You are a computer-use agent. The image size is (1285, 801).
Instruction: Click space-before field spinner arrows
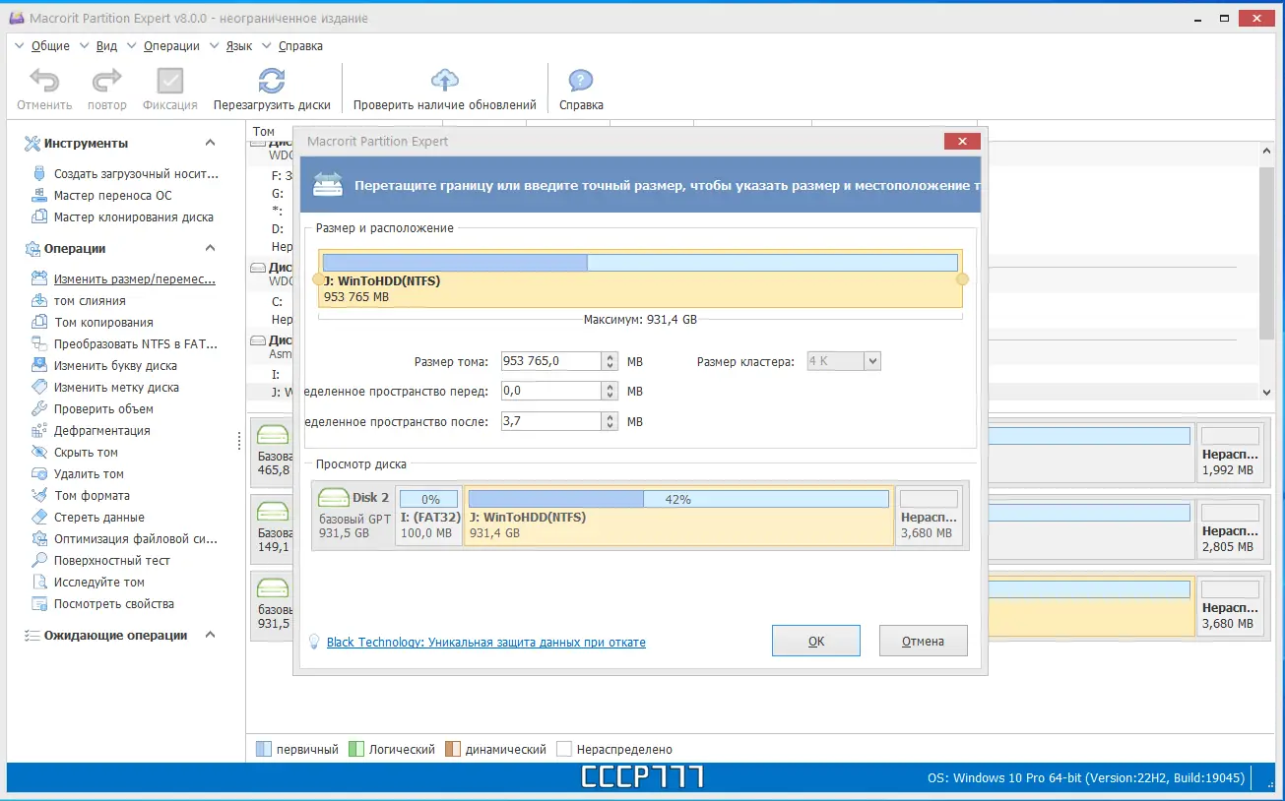[x=610, y=392]
